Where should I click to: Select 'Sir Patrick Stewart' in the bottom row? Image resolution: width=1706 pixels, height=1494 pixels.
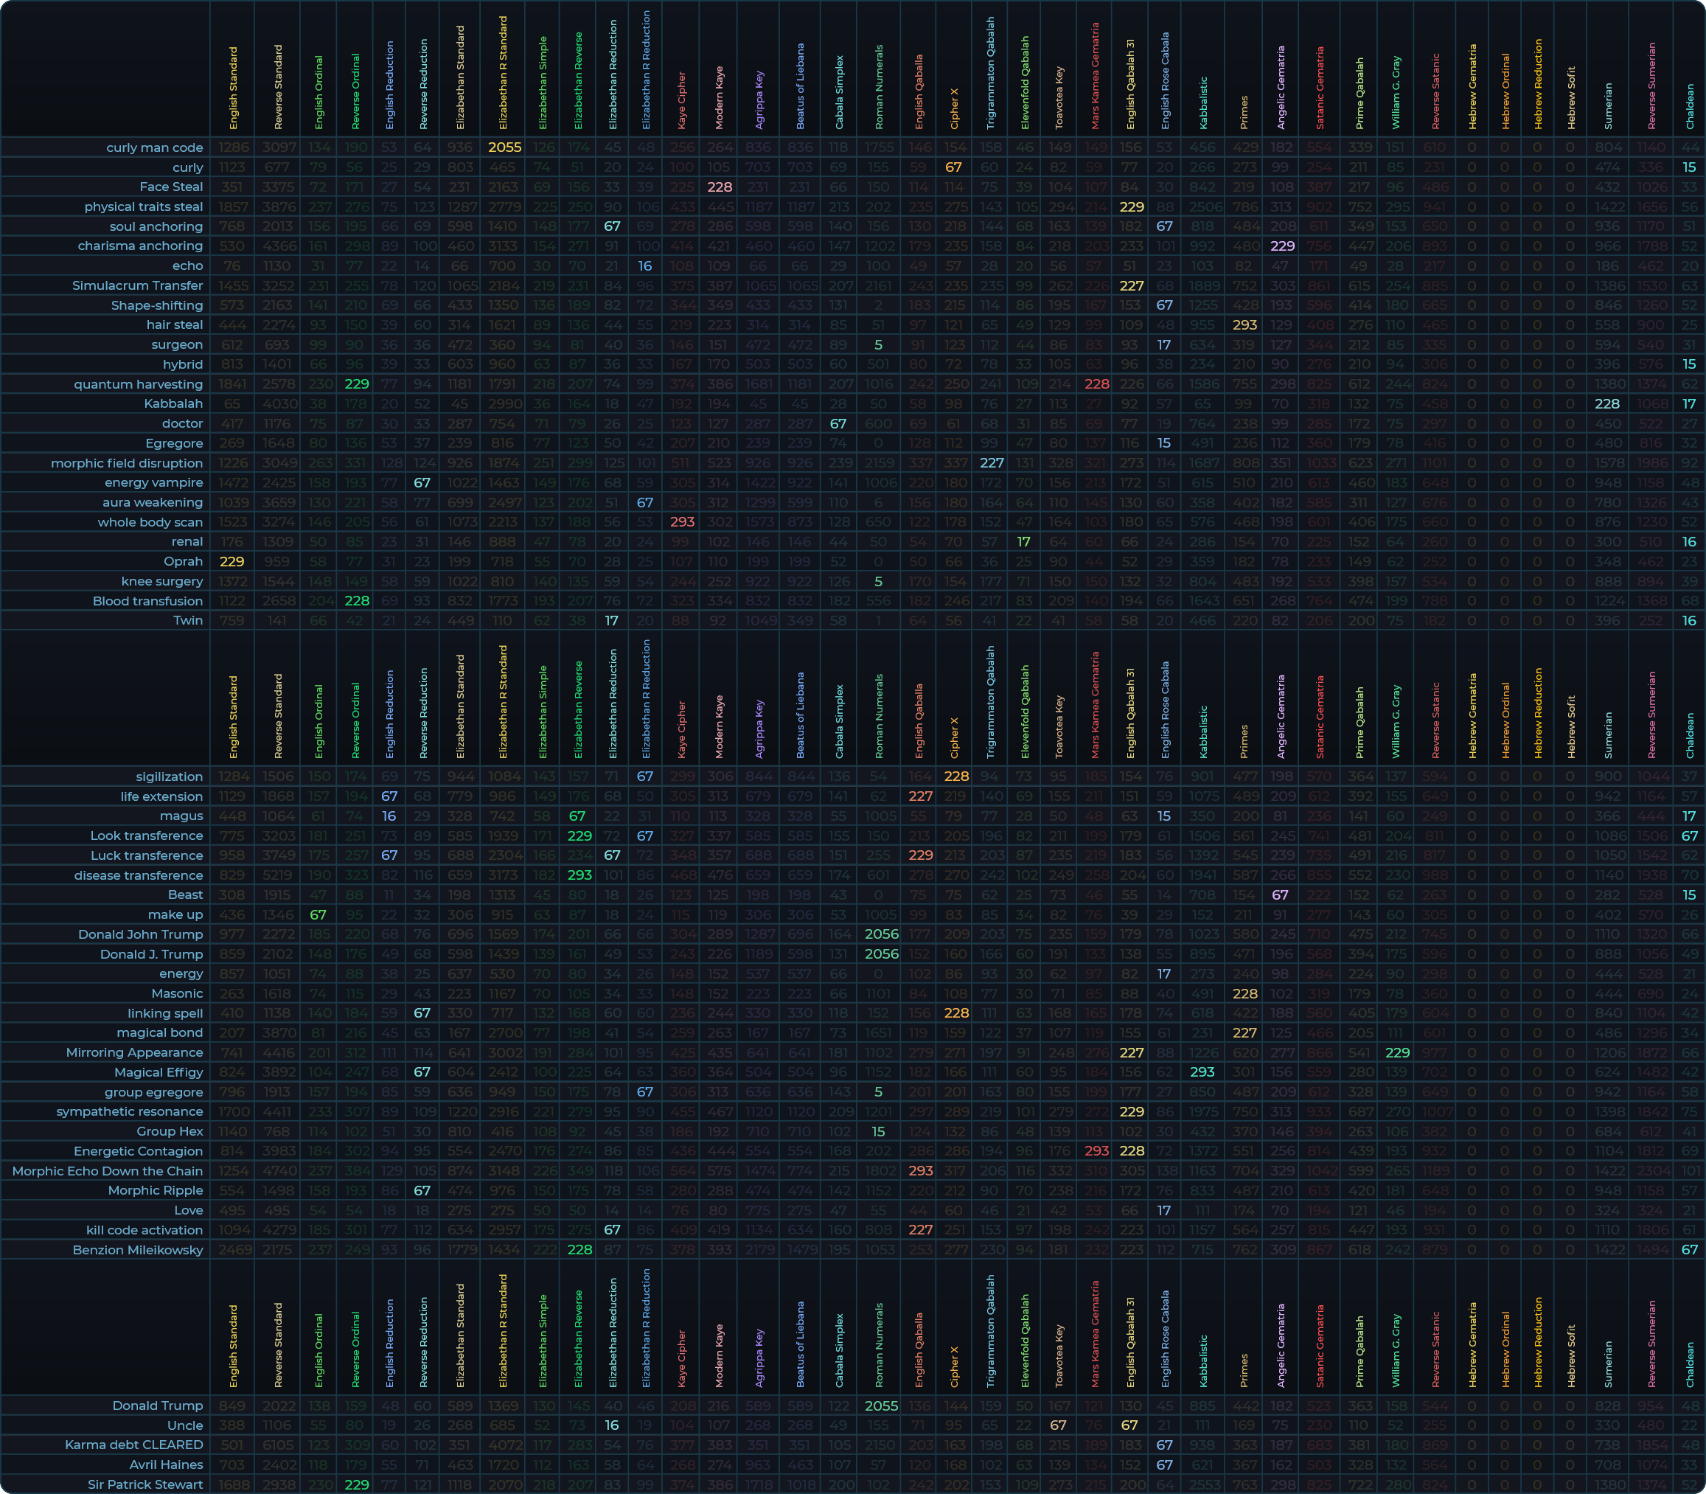tap(145, 1484)
